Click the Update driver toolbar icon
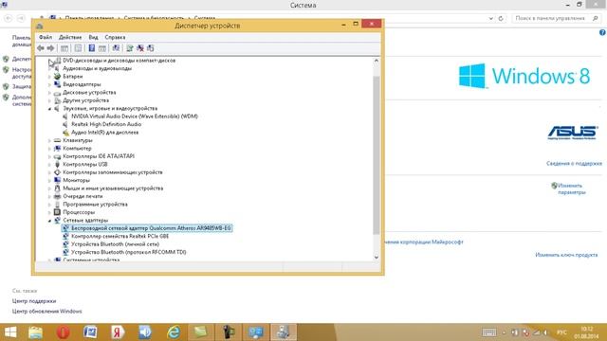This screenshot has width=607, height=341. pos(130,48)
